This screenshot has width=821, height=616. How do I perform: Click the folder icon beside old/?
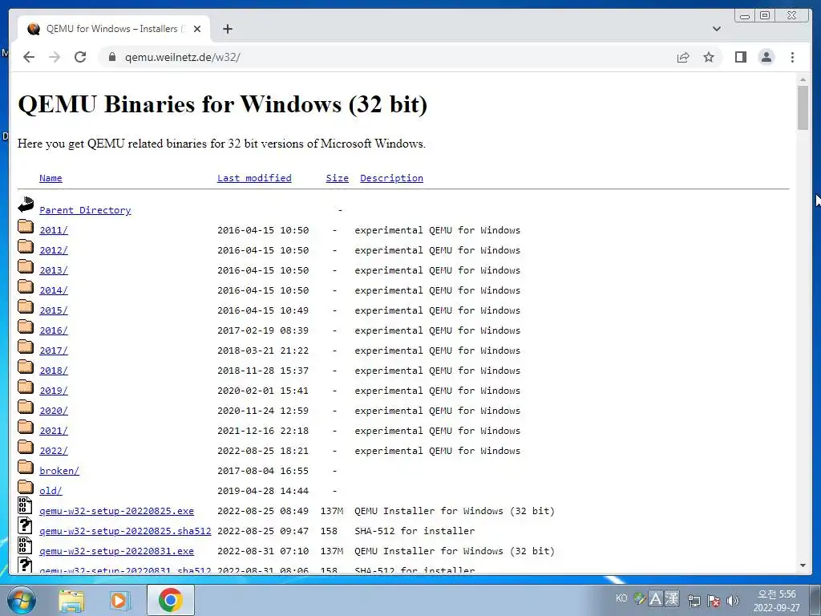coord(26,487)
